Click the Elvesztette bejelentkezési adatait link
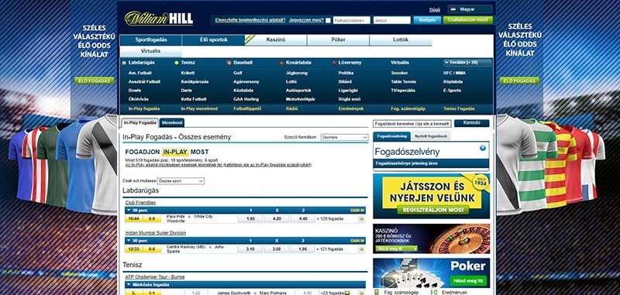Image resolution: width=620 pixels, height=295 pixels. 250,20
